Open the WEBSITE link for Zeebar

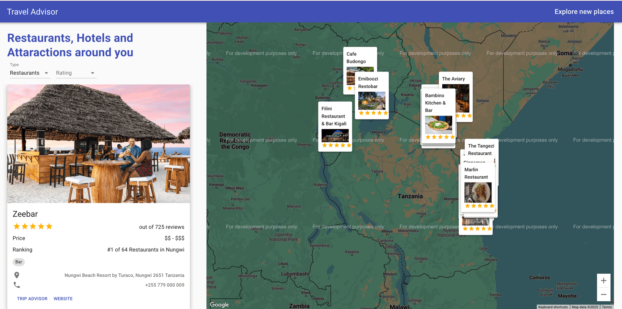coord(63,299)
